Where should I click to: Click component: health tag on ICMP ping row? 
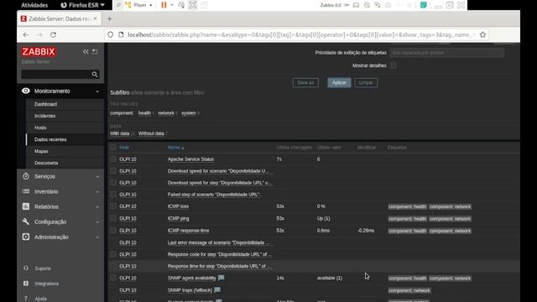[407, 218]
